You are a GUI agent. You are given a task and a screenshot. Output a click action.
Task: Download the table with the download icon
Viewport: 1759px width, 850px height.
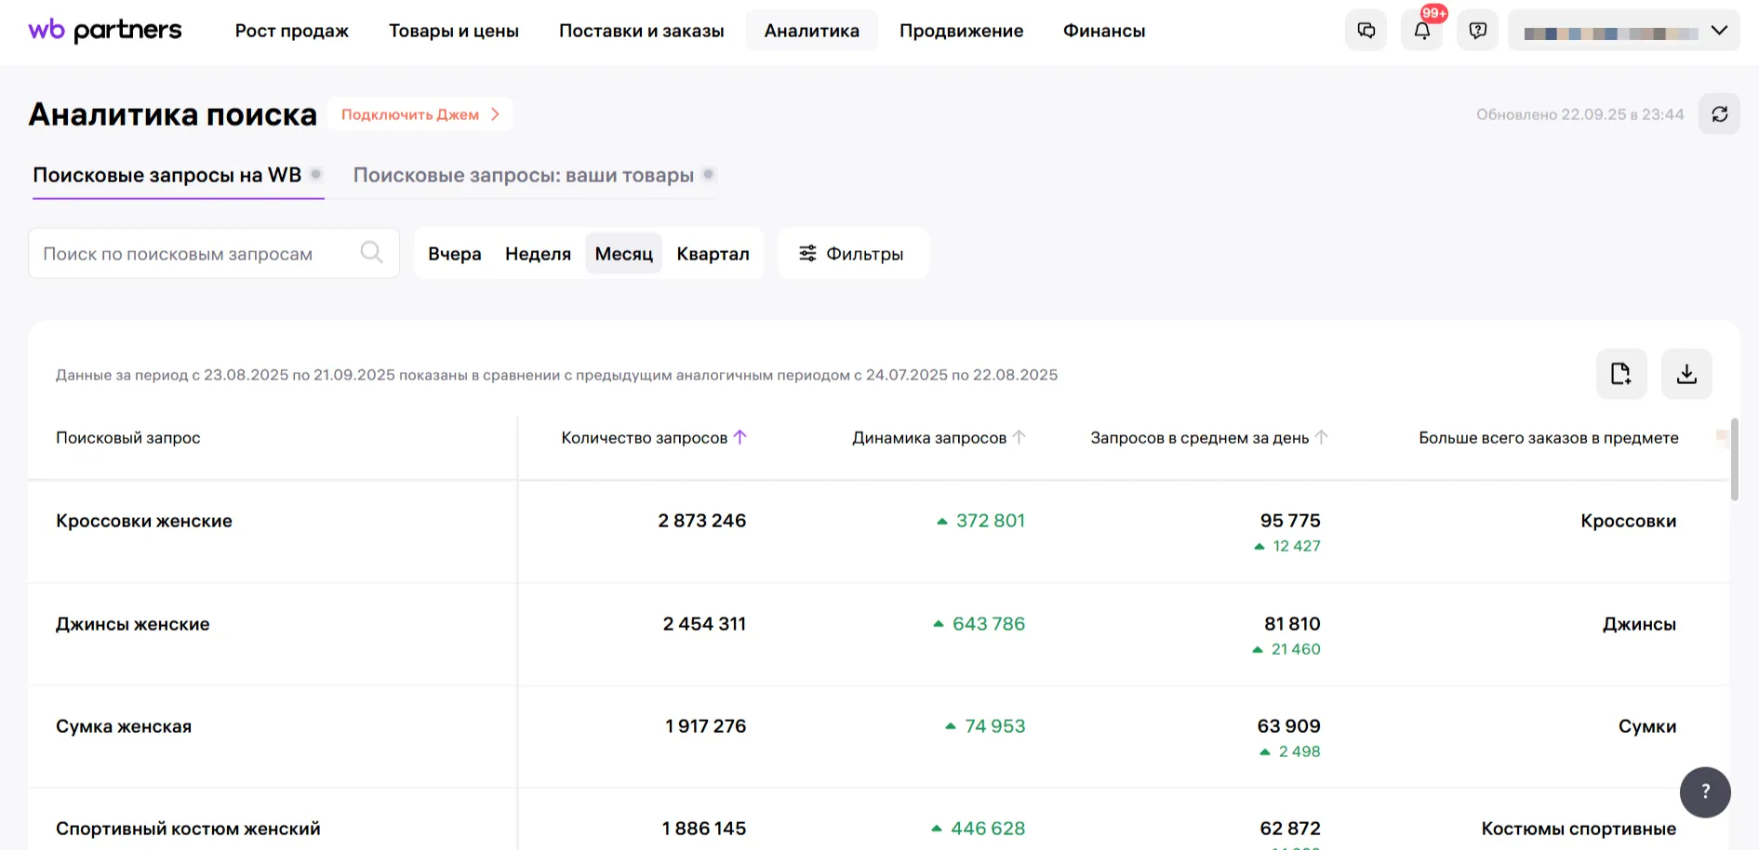pos(1686,374)
